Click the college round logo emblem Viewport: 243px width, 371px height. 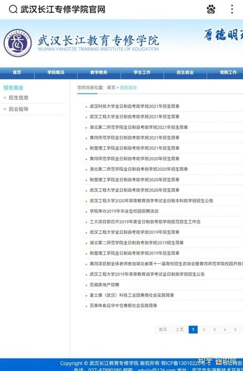click(x=18, y=43)
